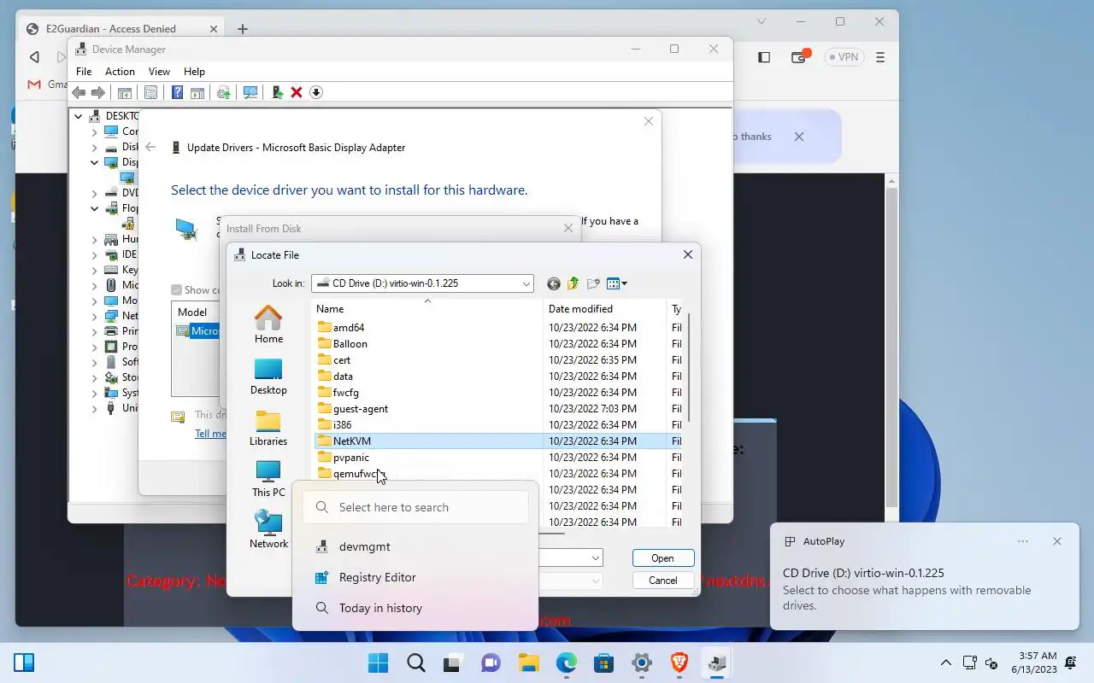Viewport: 1094px width, 683px height.
Task: Click Windows Start button
Action: click(x=378, y=663)
